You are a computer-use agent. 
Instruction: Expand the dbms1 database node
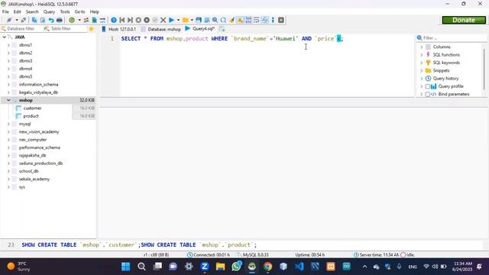pyautogui.click(x=8, y=45)
